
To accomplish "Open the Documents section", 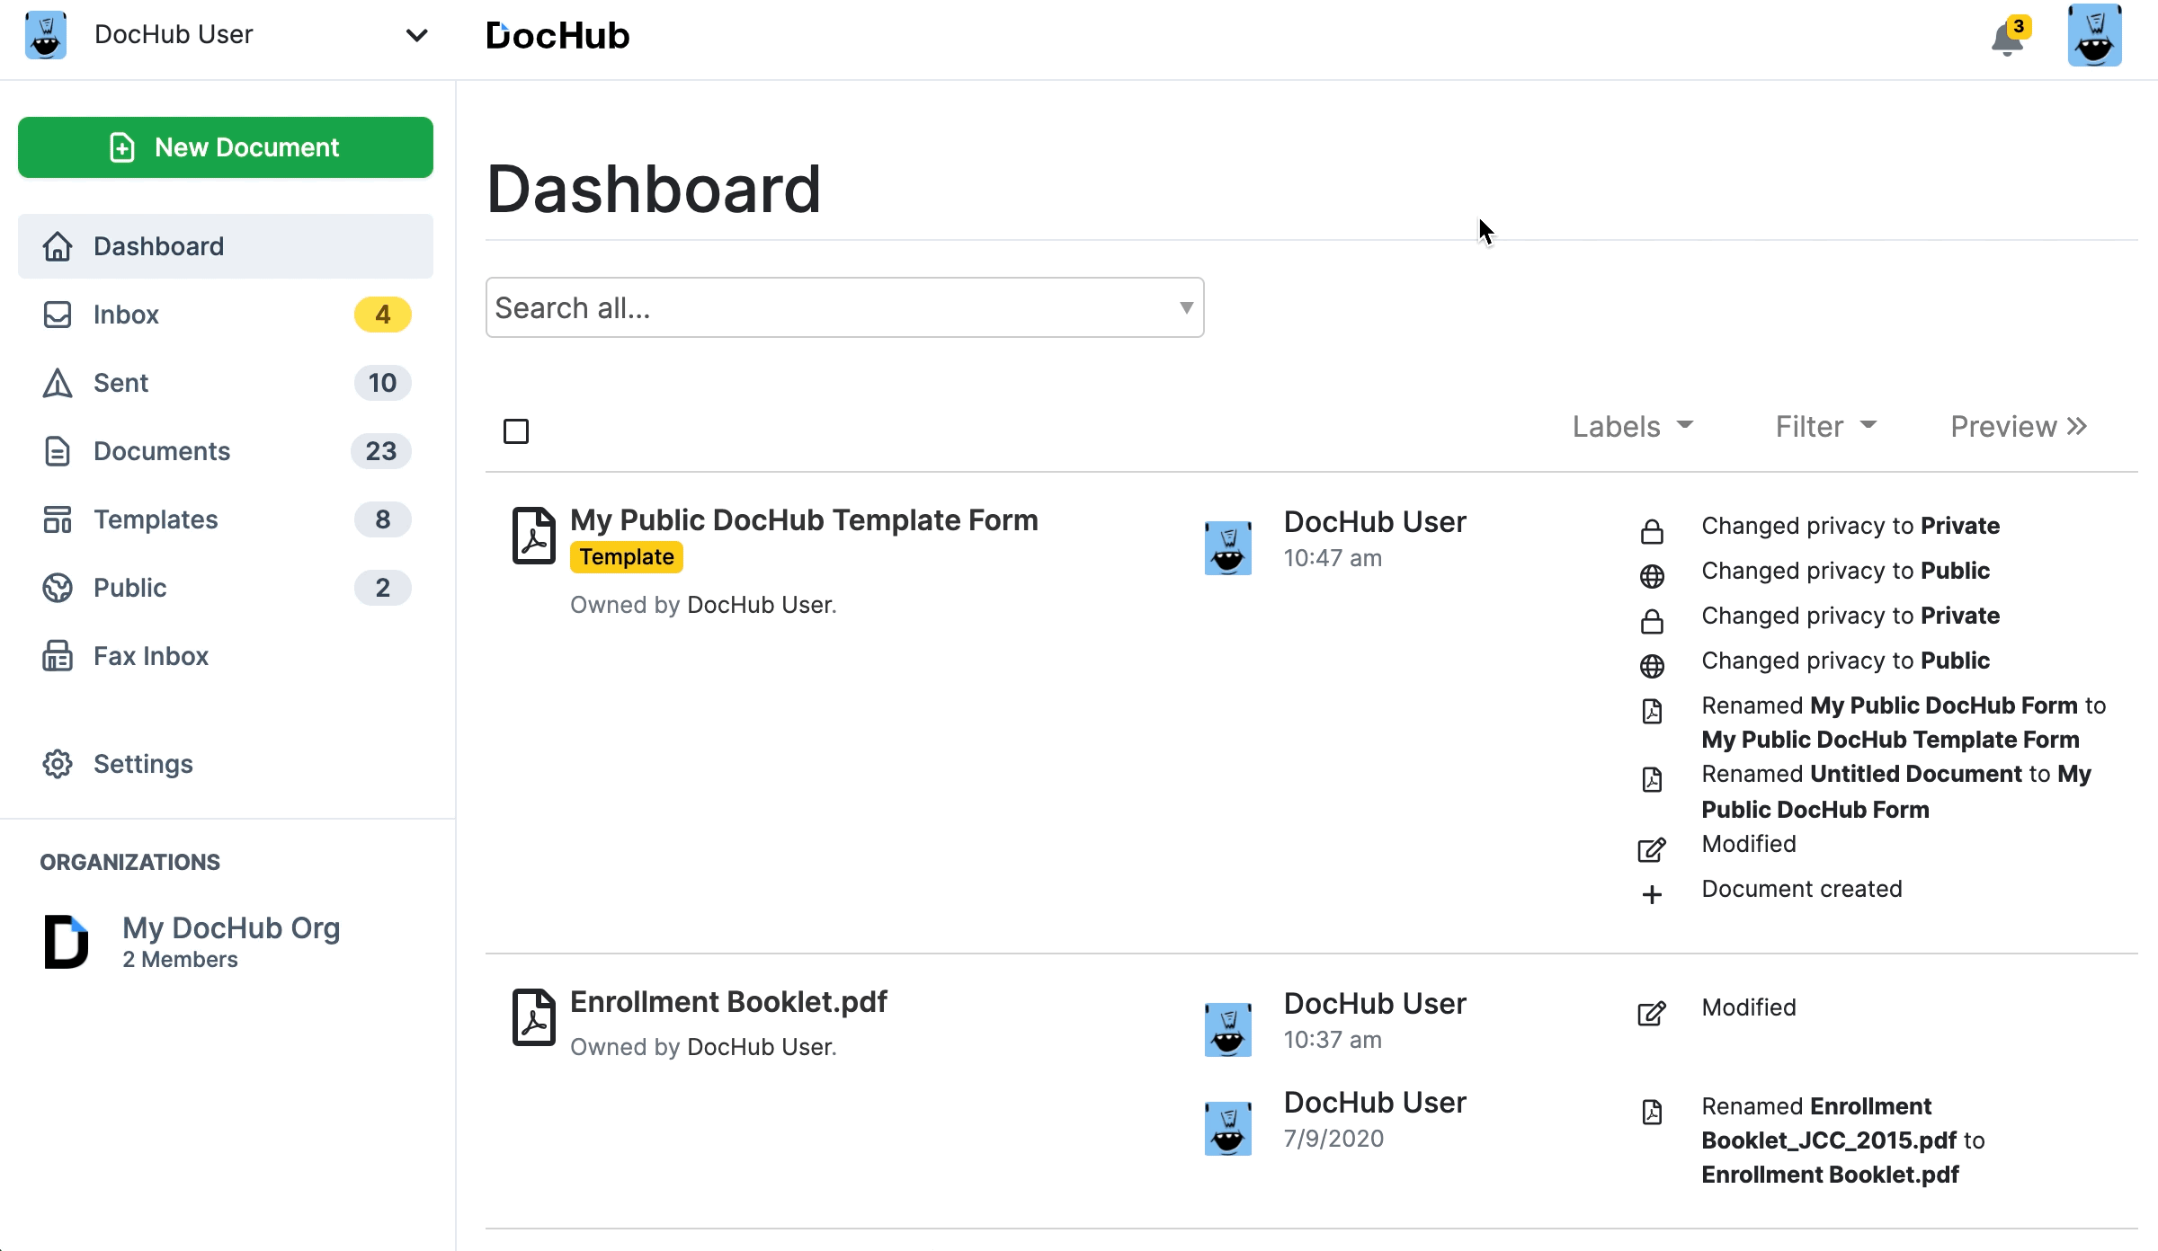I will point(161,449).
